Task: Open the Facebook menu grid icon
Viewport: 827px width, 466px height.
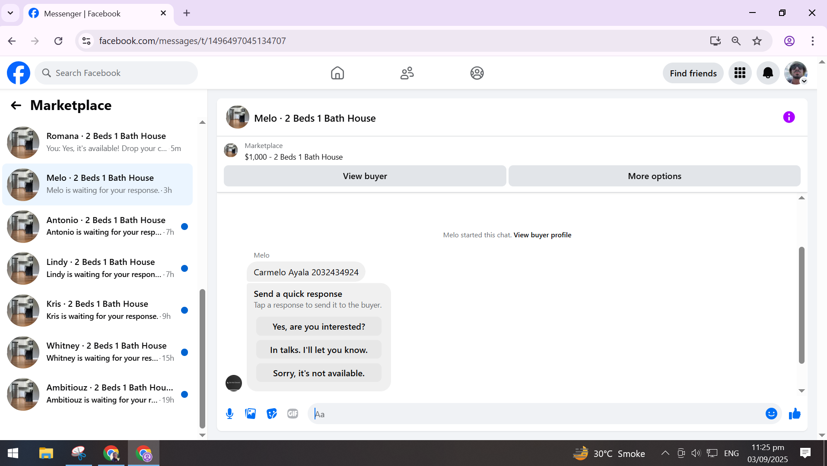Action: pyautogui.click(x=740, y=73)
